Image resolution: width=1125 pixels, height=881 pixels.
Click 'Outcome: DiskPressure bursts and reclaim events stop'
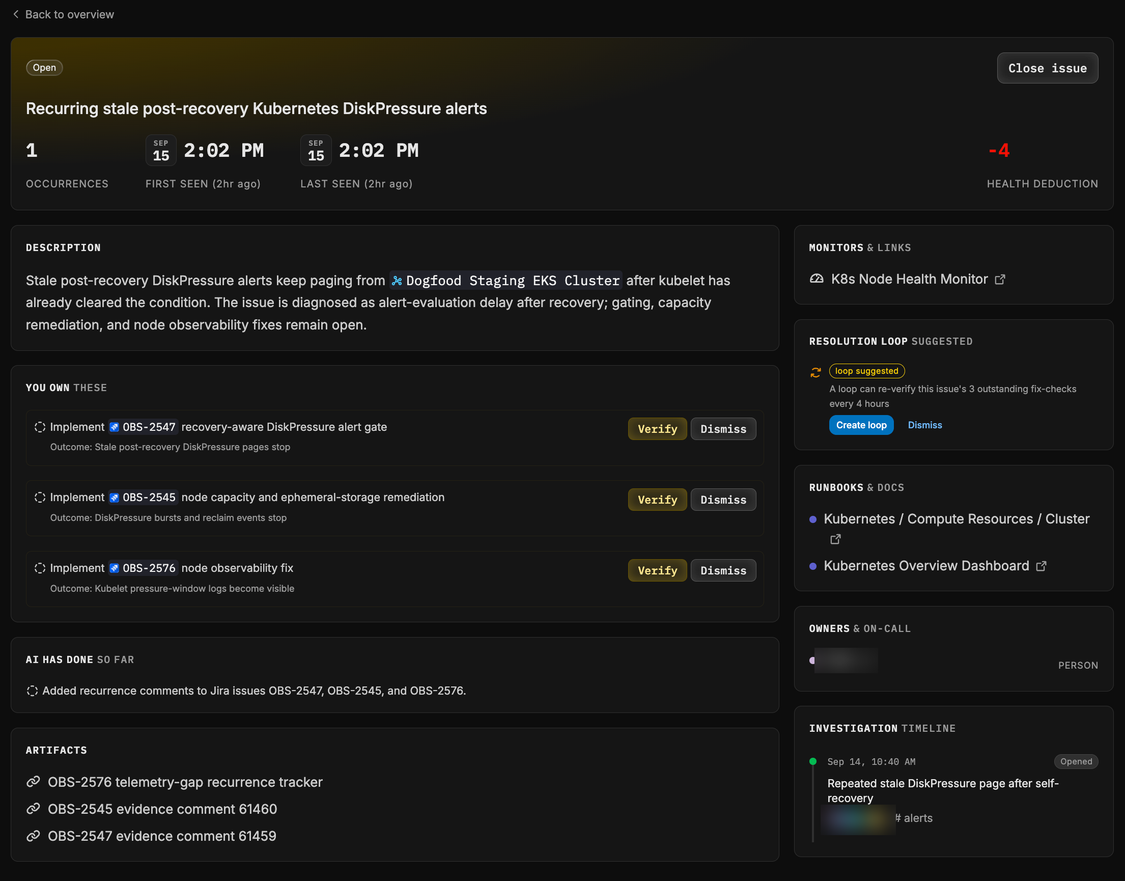tap(168, 518)
